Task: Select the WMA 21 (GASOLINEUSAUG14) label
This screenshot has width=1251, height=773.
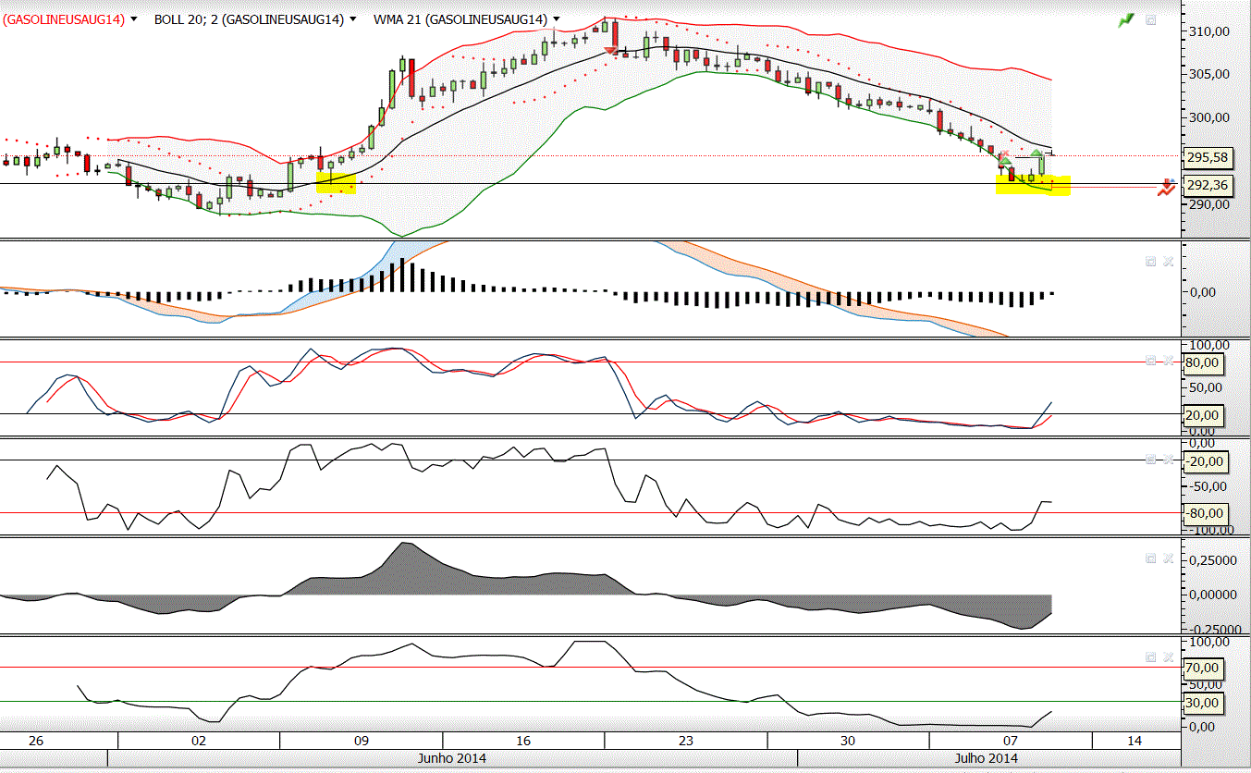Action: click(460, 19)
